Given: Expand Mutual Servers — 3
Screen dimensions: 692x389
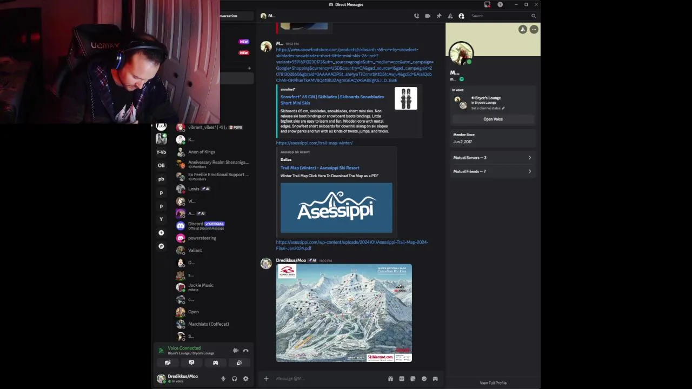Looking at the screenshot, I should pyautogui.click(x=493, y=158).
